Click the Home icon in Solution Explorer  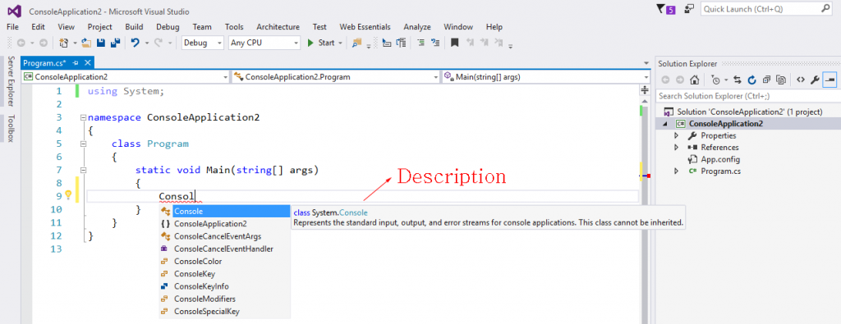pos(694,80)
